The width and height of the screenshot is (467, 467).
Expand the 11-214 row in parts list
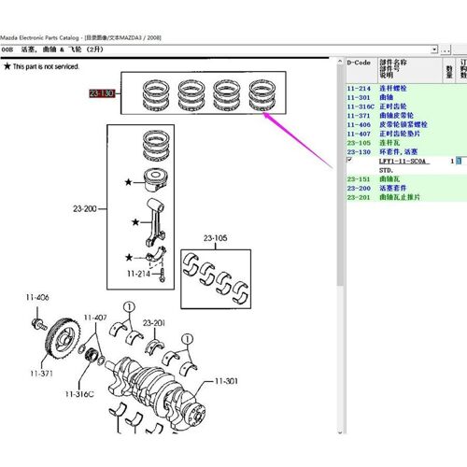(406, 89)
